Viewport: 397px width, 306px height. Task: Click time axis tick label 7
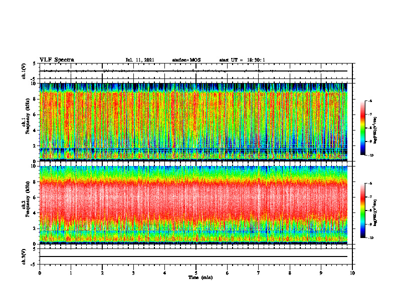click(259, 273)
